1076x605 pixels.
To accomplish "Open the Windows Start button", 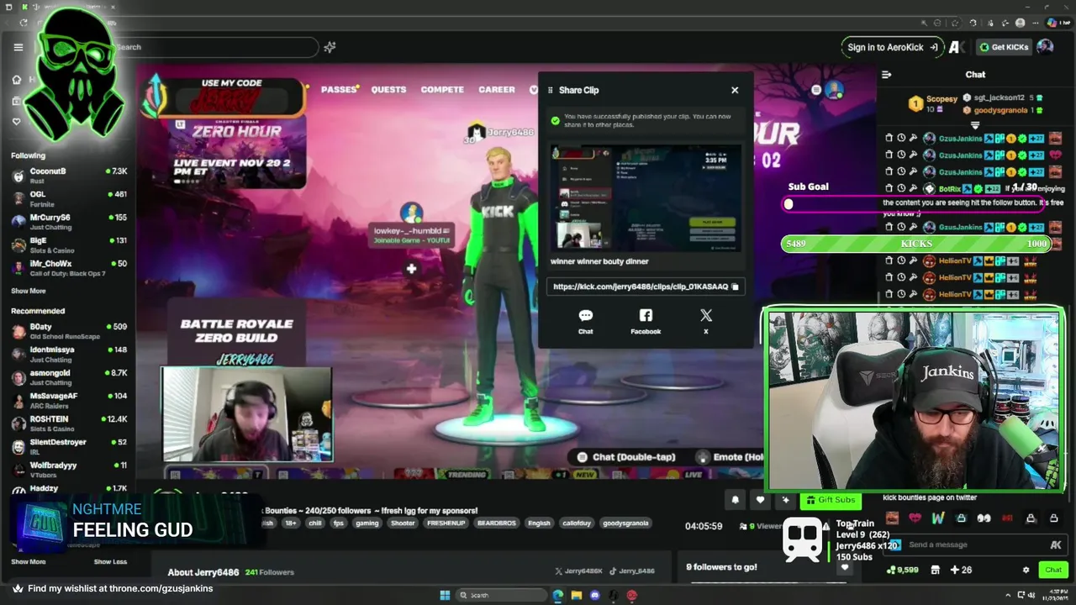I will click(x=445, y=596).
